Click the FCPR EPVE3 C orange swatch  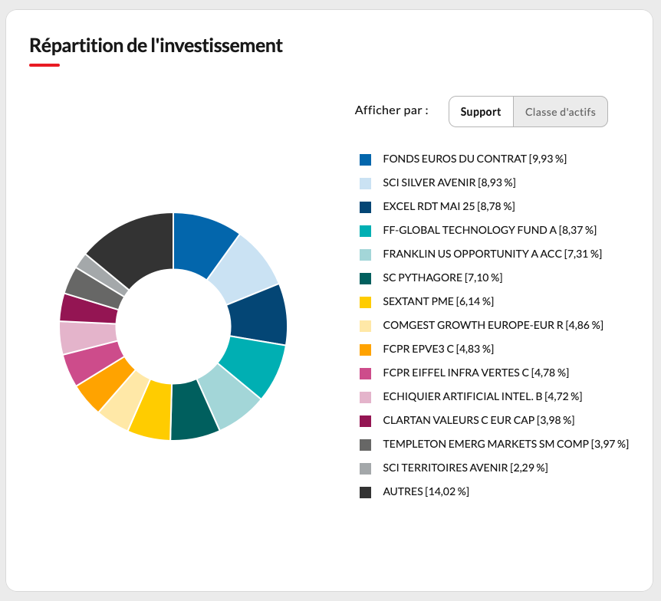pos(366,350)
